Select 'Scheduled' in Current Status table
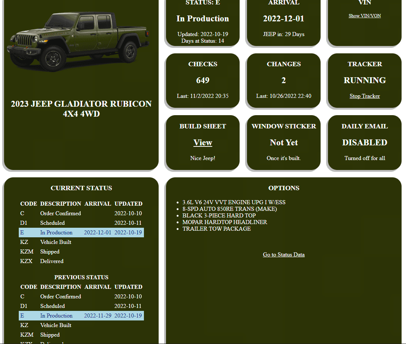The width and height of the screenshot is (406, 344). click(52, 223)
